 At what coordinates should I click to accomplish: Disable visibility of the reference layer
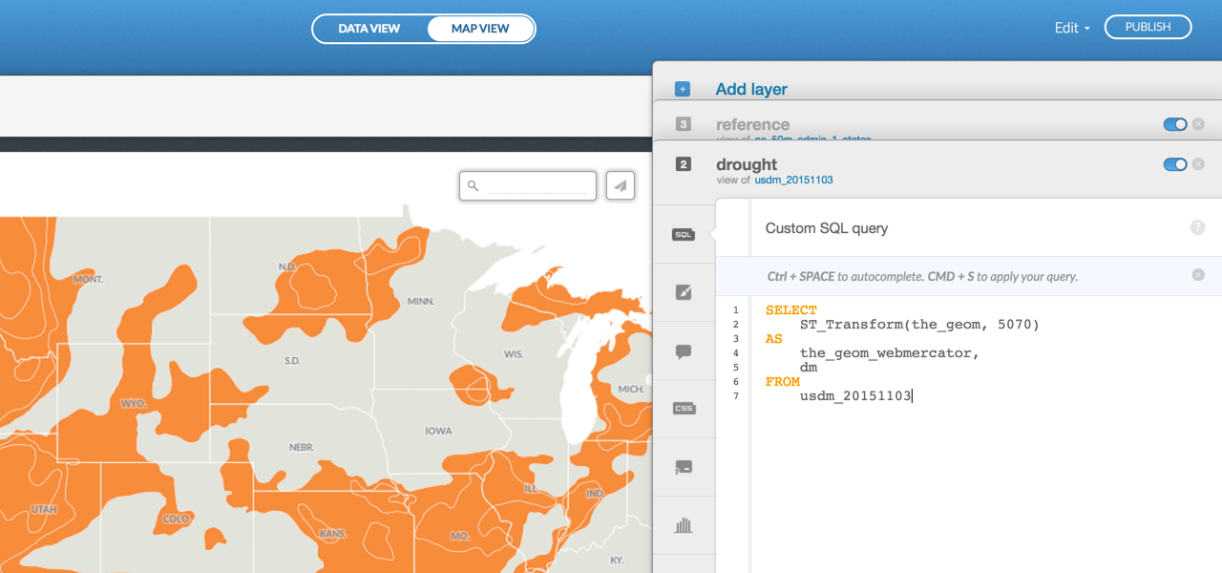(x=1173, y=124)
